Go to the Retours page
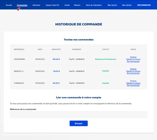 (77, 5)
